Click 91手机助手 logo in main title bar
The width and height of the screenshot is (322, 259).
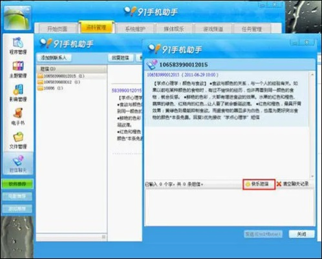tap(151, 12)
